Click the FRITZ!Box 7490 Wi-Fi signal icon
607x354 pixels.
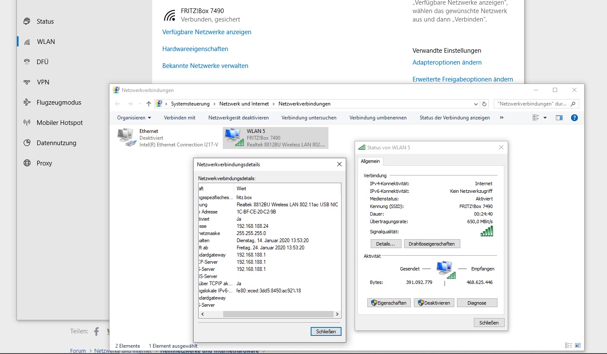(170, 16)
